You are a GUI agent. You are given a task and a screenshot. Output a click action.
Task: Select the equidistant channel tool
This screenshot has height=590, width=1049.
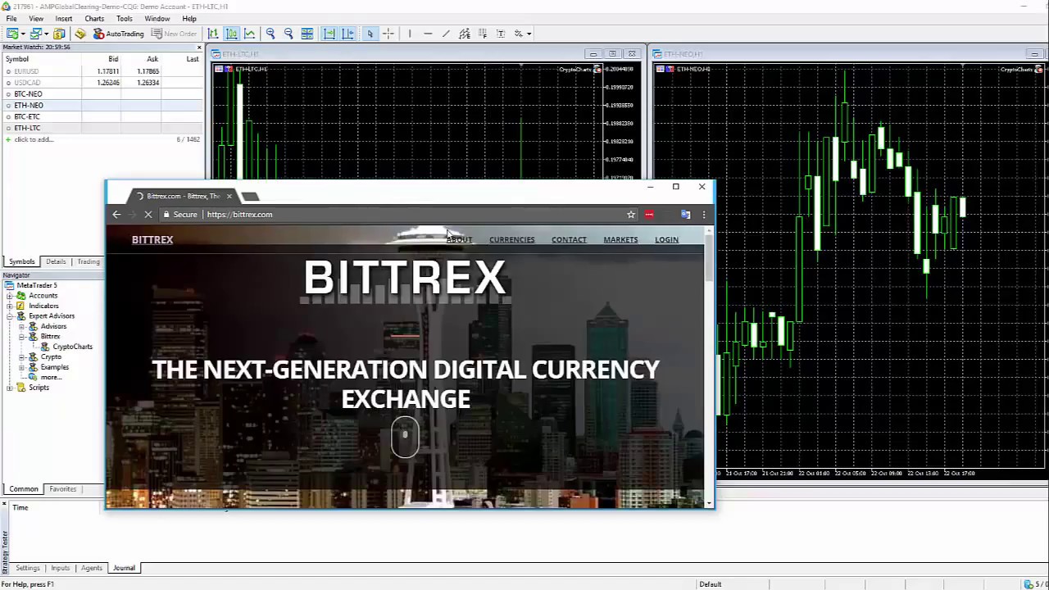[464, 34]
